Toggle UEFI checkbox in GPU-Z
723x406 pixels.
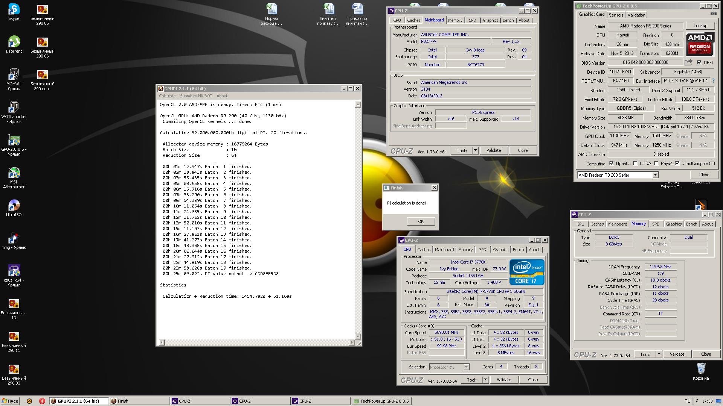699,62
